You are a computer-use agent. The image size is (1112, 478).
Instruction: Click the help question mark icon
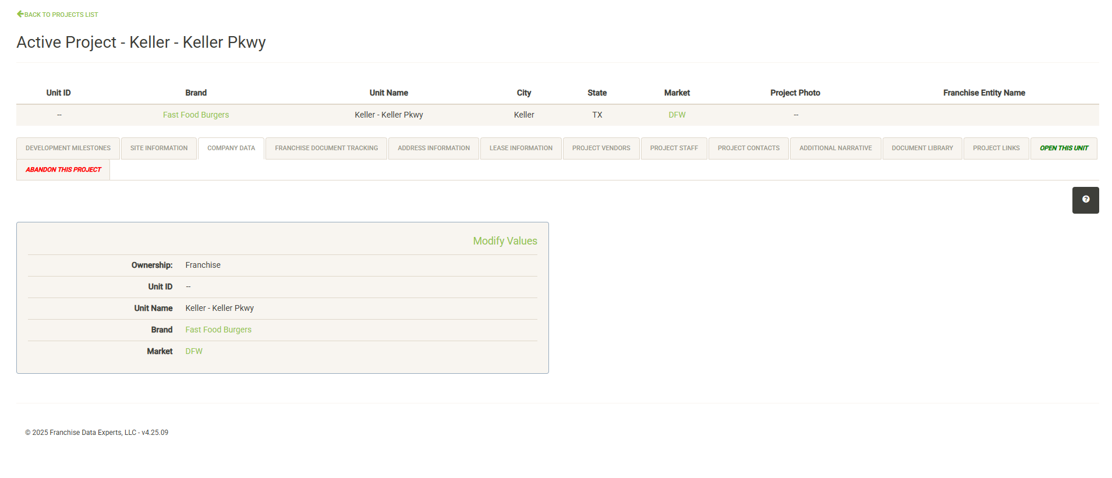tap(1085, 200)
